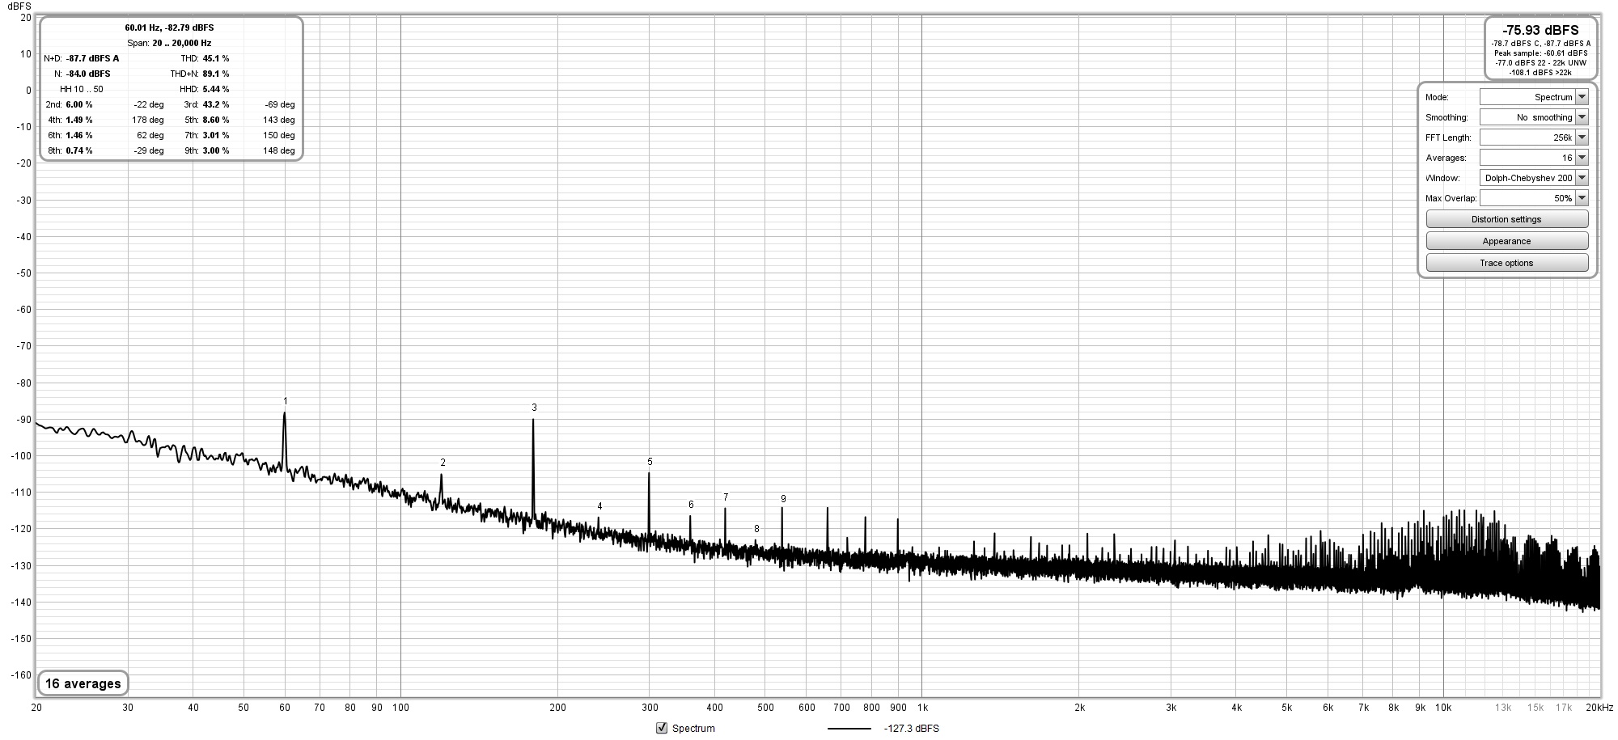Click the harmonic marker 9 on the graph
The width and height of the screenshot is (1618, 740).
point(783,499)
